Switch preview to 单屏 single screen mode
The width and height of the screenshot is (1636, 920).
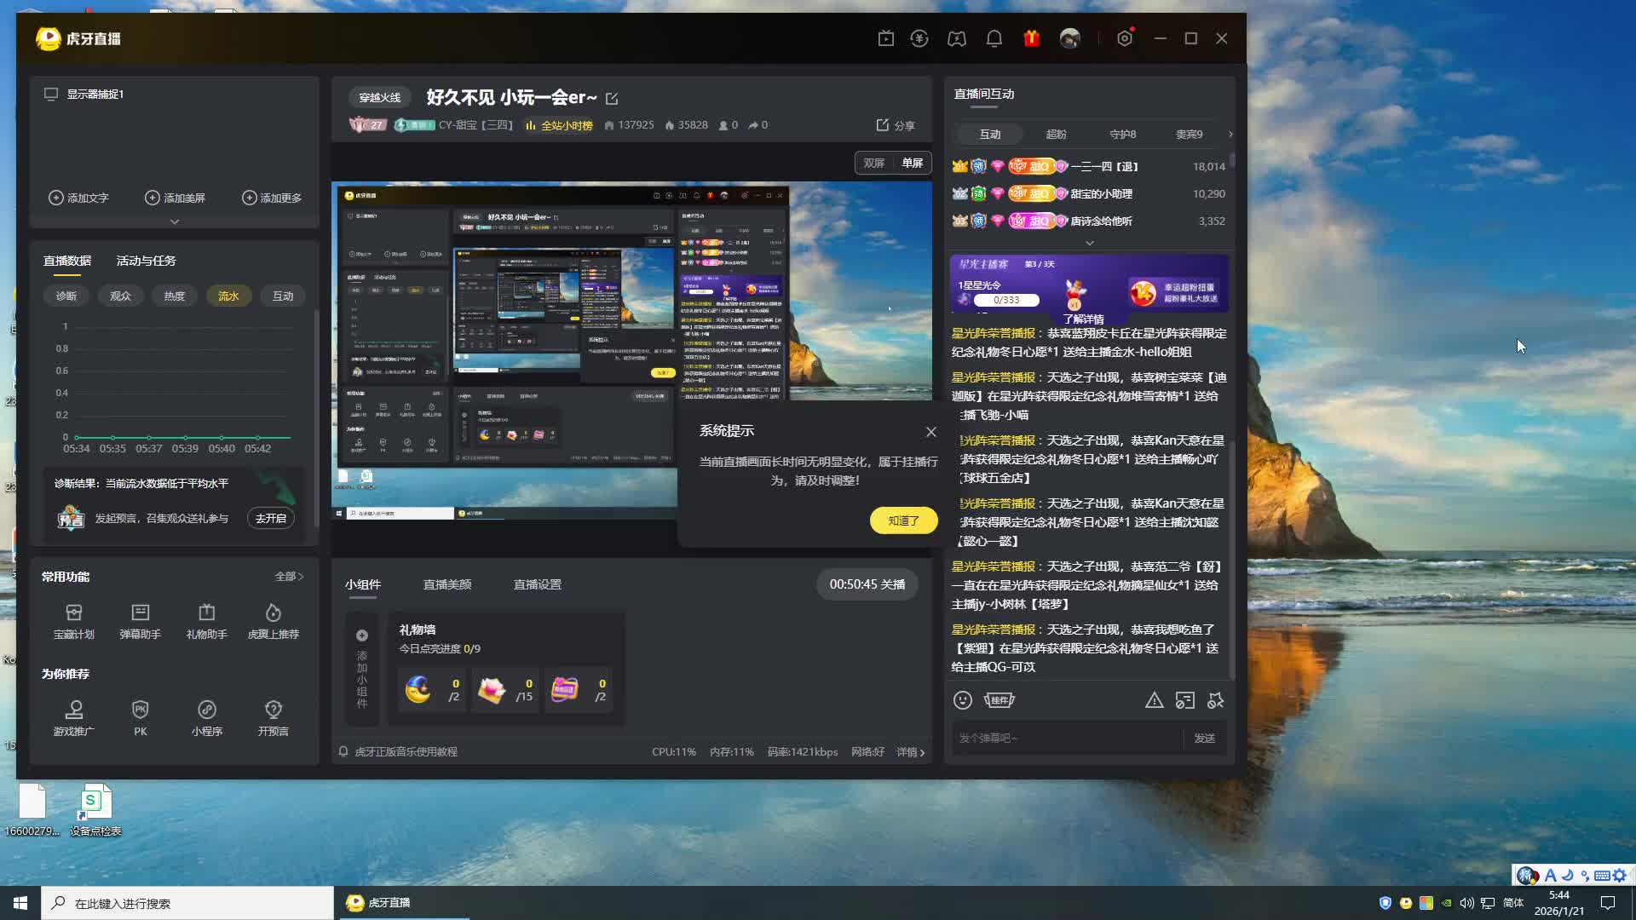913,163
